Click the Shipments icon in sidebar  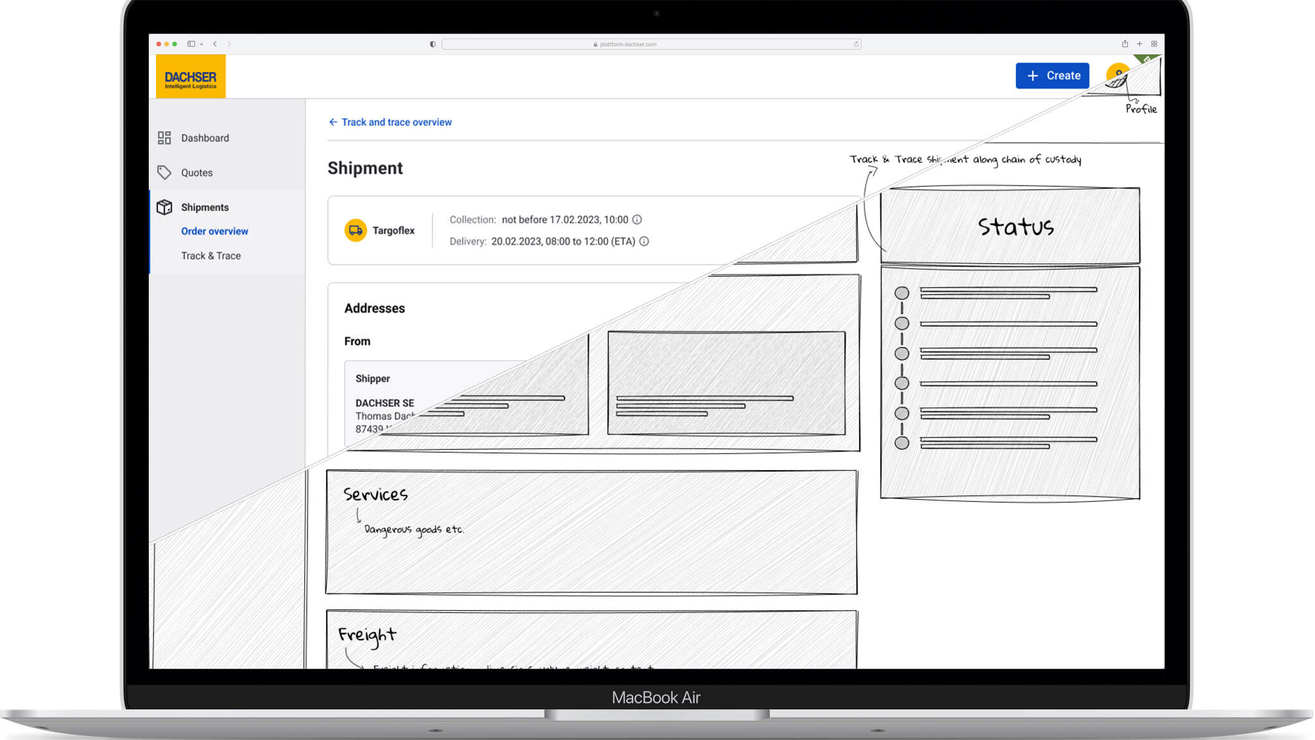point(164,206)
